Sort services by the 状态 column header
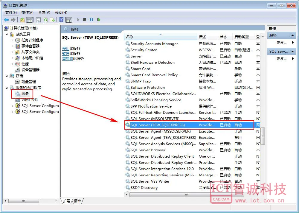Screen dimensions: 299x213 tap(225, 37)
